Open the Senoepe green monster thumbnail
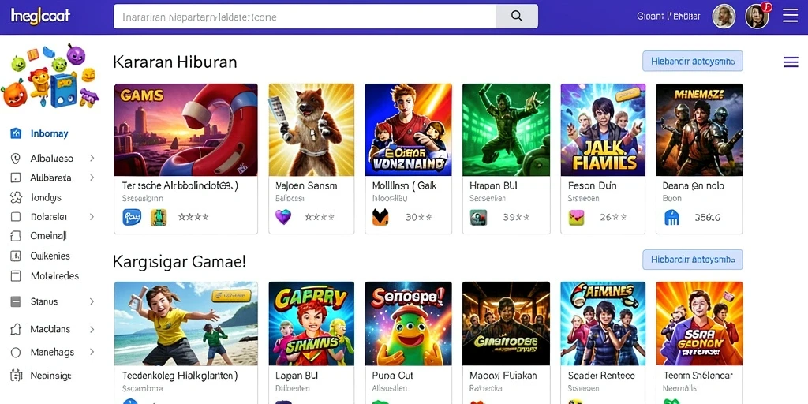 [x=408, y=324]
